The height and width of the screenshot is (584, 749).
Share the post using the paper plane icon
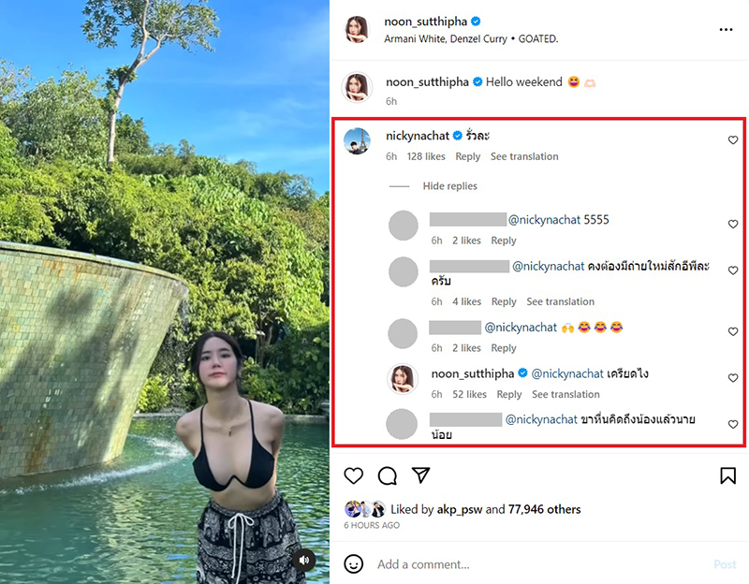[x=422, y=476]
